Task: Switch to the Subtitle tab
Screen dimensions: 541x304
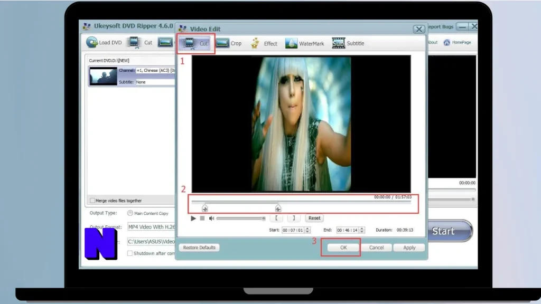Action: 348,43
